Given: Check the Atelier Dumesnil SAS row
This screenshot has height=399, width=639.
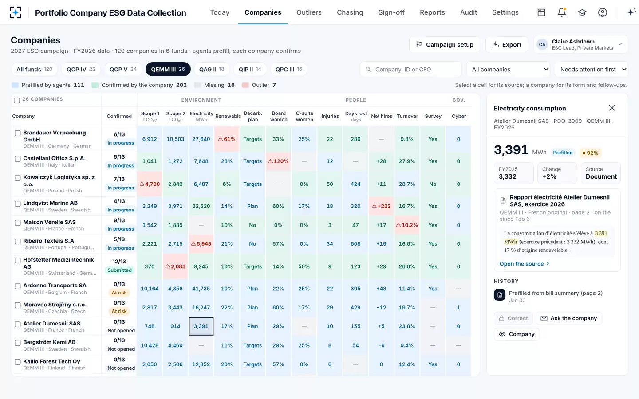Looking at the screenshot, I should coord(18,324).
